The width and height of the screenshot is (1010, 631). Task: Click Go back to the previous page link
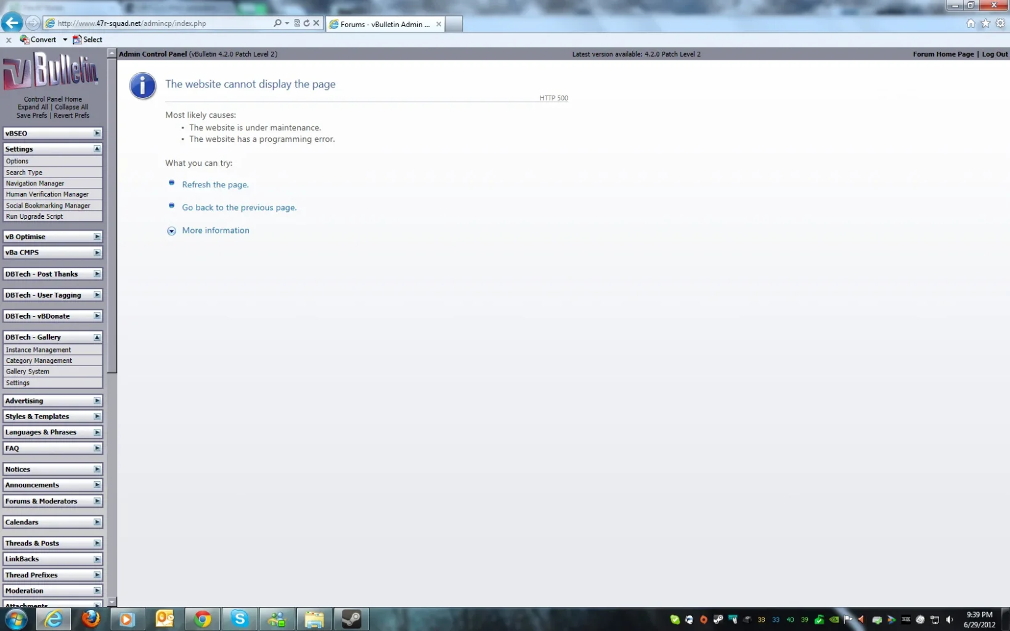point(239,208)
